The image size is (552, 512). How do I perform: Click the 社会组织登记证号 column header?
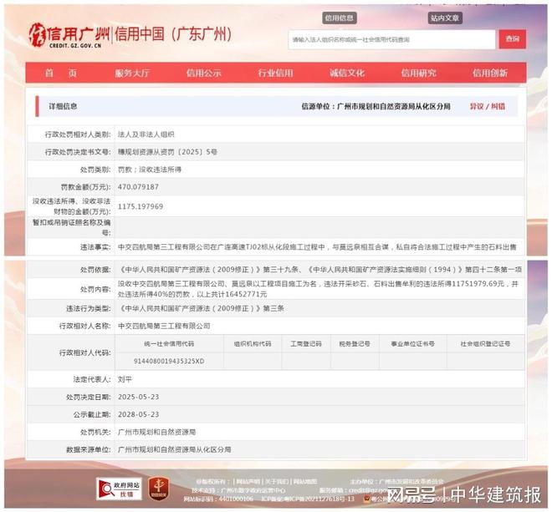[x=485, y=343]
